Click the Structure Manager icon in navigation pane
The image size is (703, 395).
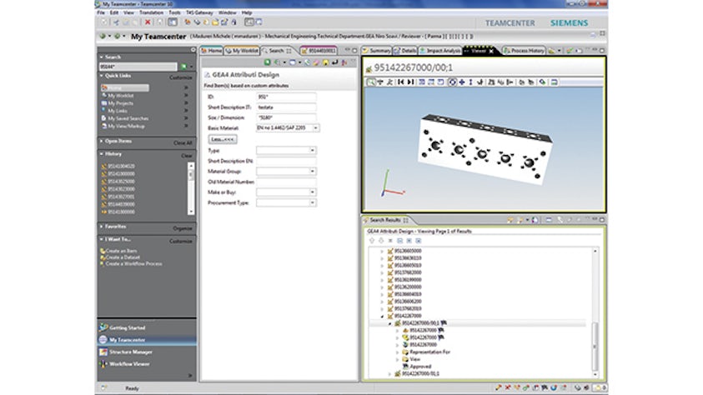click(103, 352)
